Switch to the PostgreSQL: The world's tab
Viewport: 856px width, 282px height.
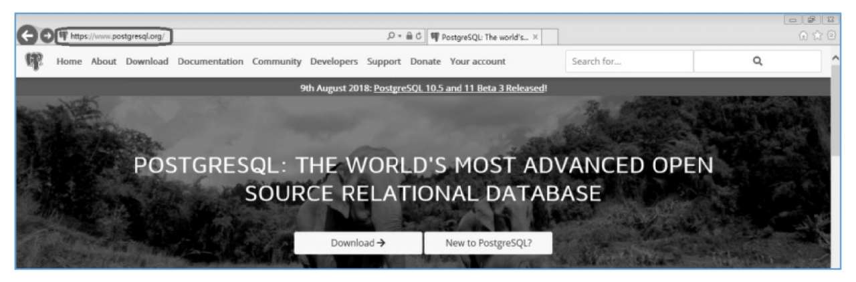pyautogui.click(x=485, y=37)
